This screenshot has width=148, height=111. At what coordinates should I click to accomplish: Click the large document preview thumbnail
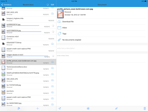pyautogui.click(x=60, y=14)
